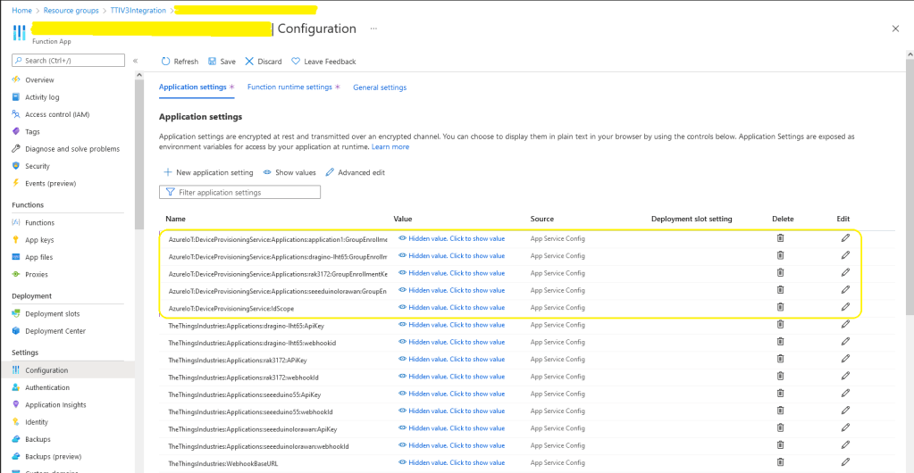Open App keys from the sidebar
Screen dimensions: 914x473
pyautogui.click(x=39, y=240)
